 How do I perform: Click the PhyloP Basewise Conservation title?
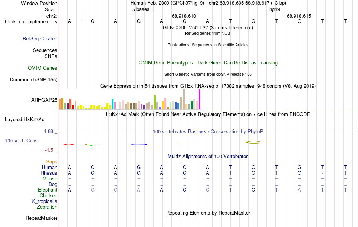[208, 132]
